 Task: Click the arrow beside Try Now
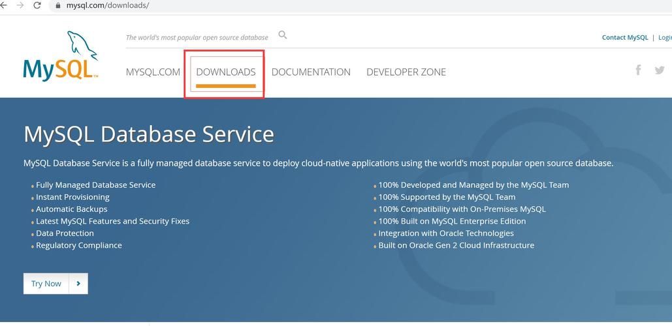click(x=78, y=284)
